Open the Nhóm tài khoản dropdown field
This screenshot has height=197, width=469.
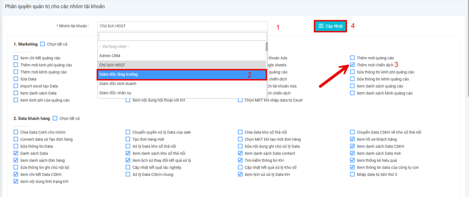pos(182,26)
